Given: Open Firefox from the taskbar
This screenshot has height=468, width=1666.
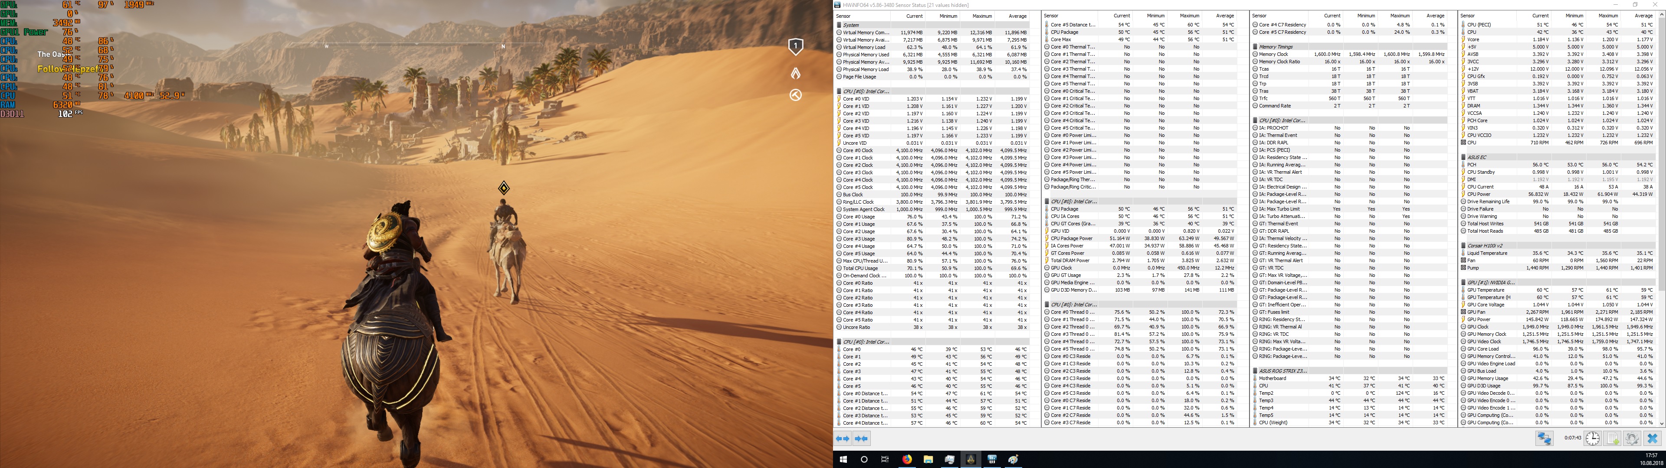Looking at the screenshot, I should point(907,459).
